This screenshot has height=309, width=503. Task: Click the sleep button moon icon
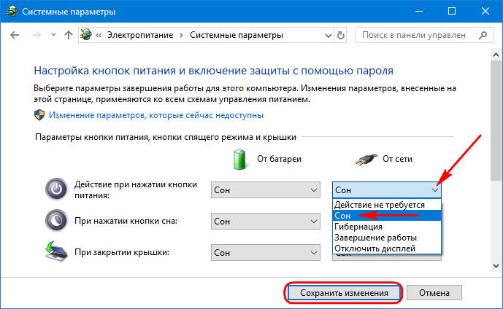point(56,220)
